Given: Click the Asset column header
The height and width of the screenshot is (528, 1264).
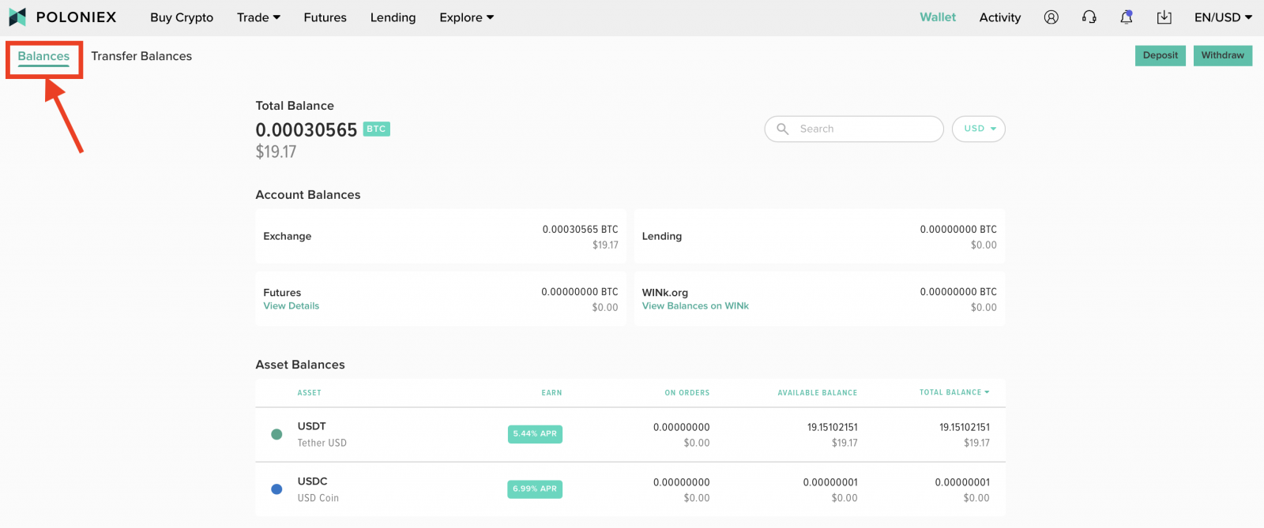Looking at the screenshot, I should (x=310, y=393).
